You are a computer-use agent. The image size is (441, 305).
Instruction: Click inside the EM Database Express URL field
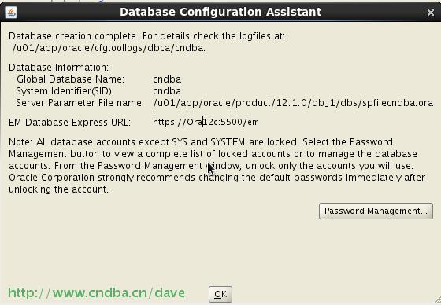click(206, 122)
